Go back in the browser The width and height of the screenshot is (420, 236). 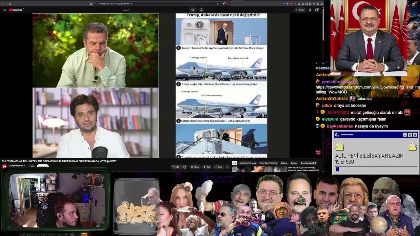coord(2,4)
